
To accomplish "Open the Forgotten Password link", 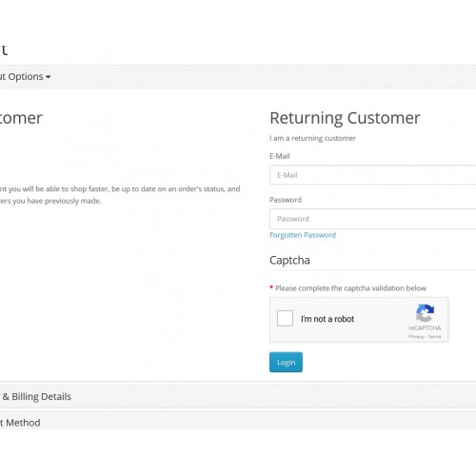I will click(x=303, y=235).
